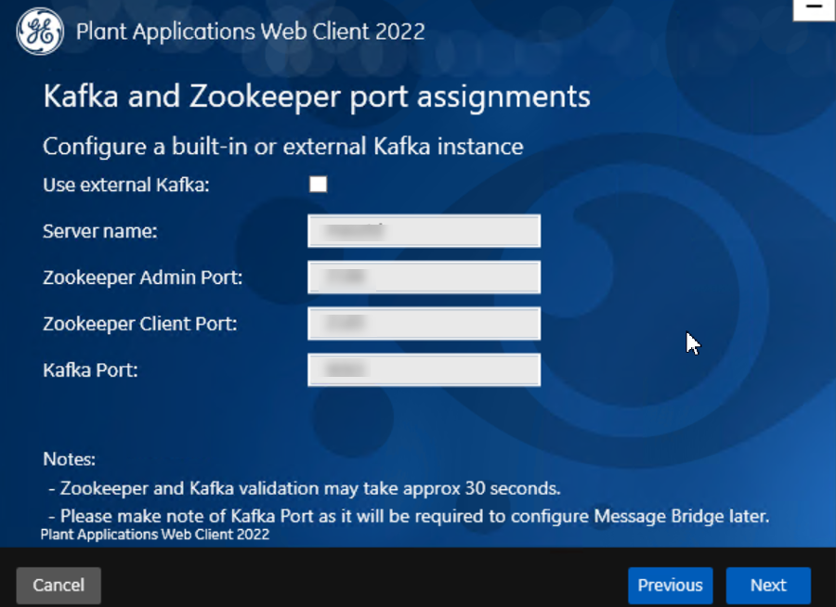Focus the Server name input field
This screenshot has height=607, width=836.
click(424, 231)
